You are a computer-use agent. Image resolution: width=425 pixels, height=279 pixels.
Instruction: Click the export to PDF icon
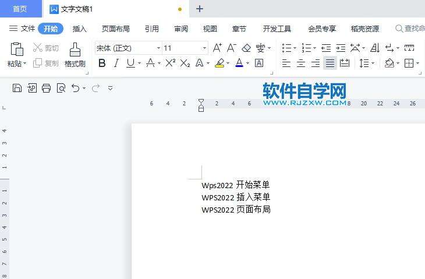point(32,88)
